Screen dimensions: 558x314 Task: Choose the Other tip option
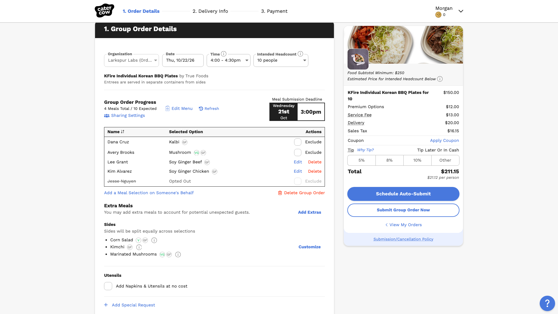[x=445, y=160]
